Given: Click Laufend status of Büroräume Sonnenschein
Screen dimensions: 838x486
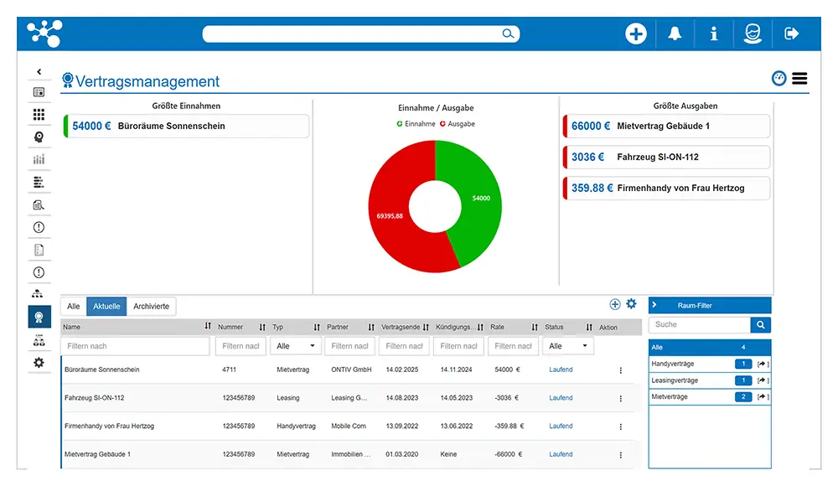Looking at the screenshot, I should (x=561, y=370).
